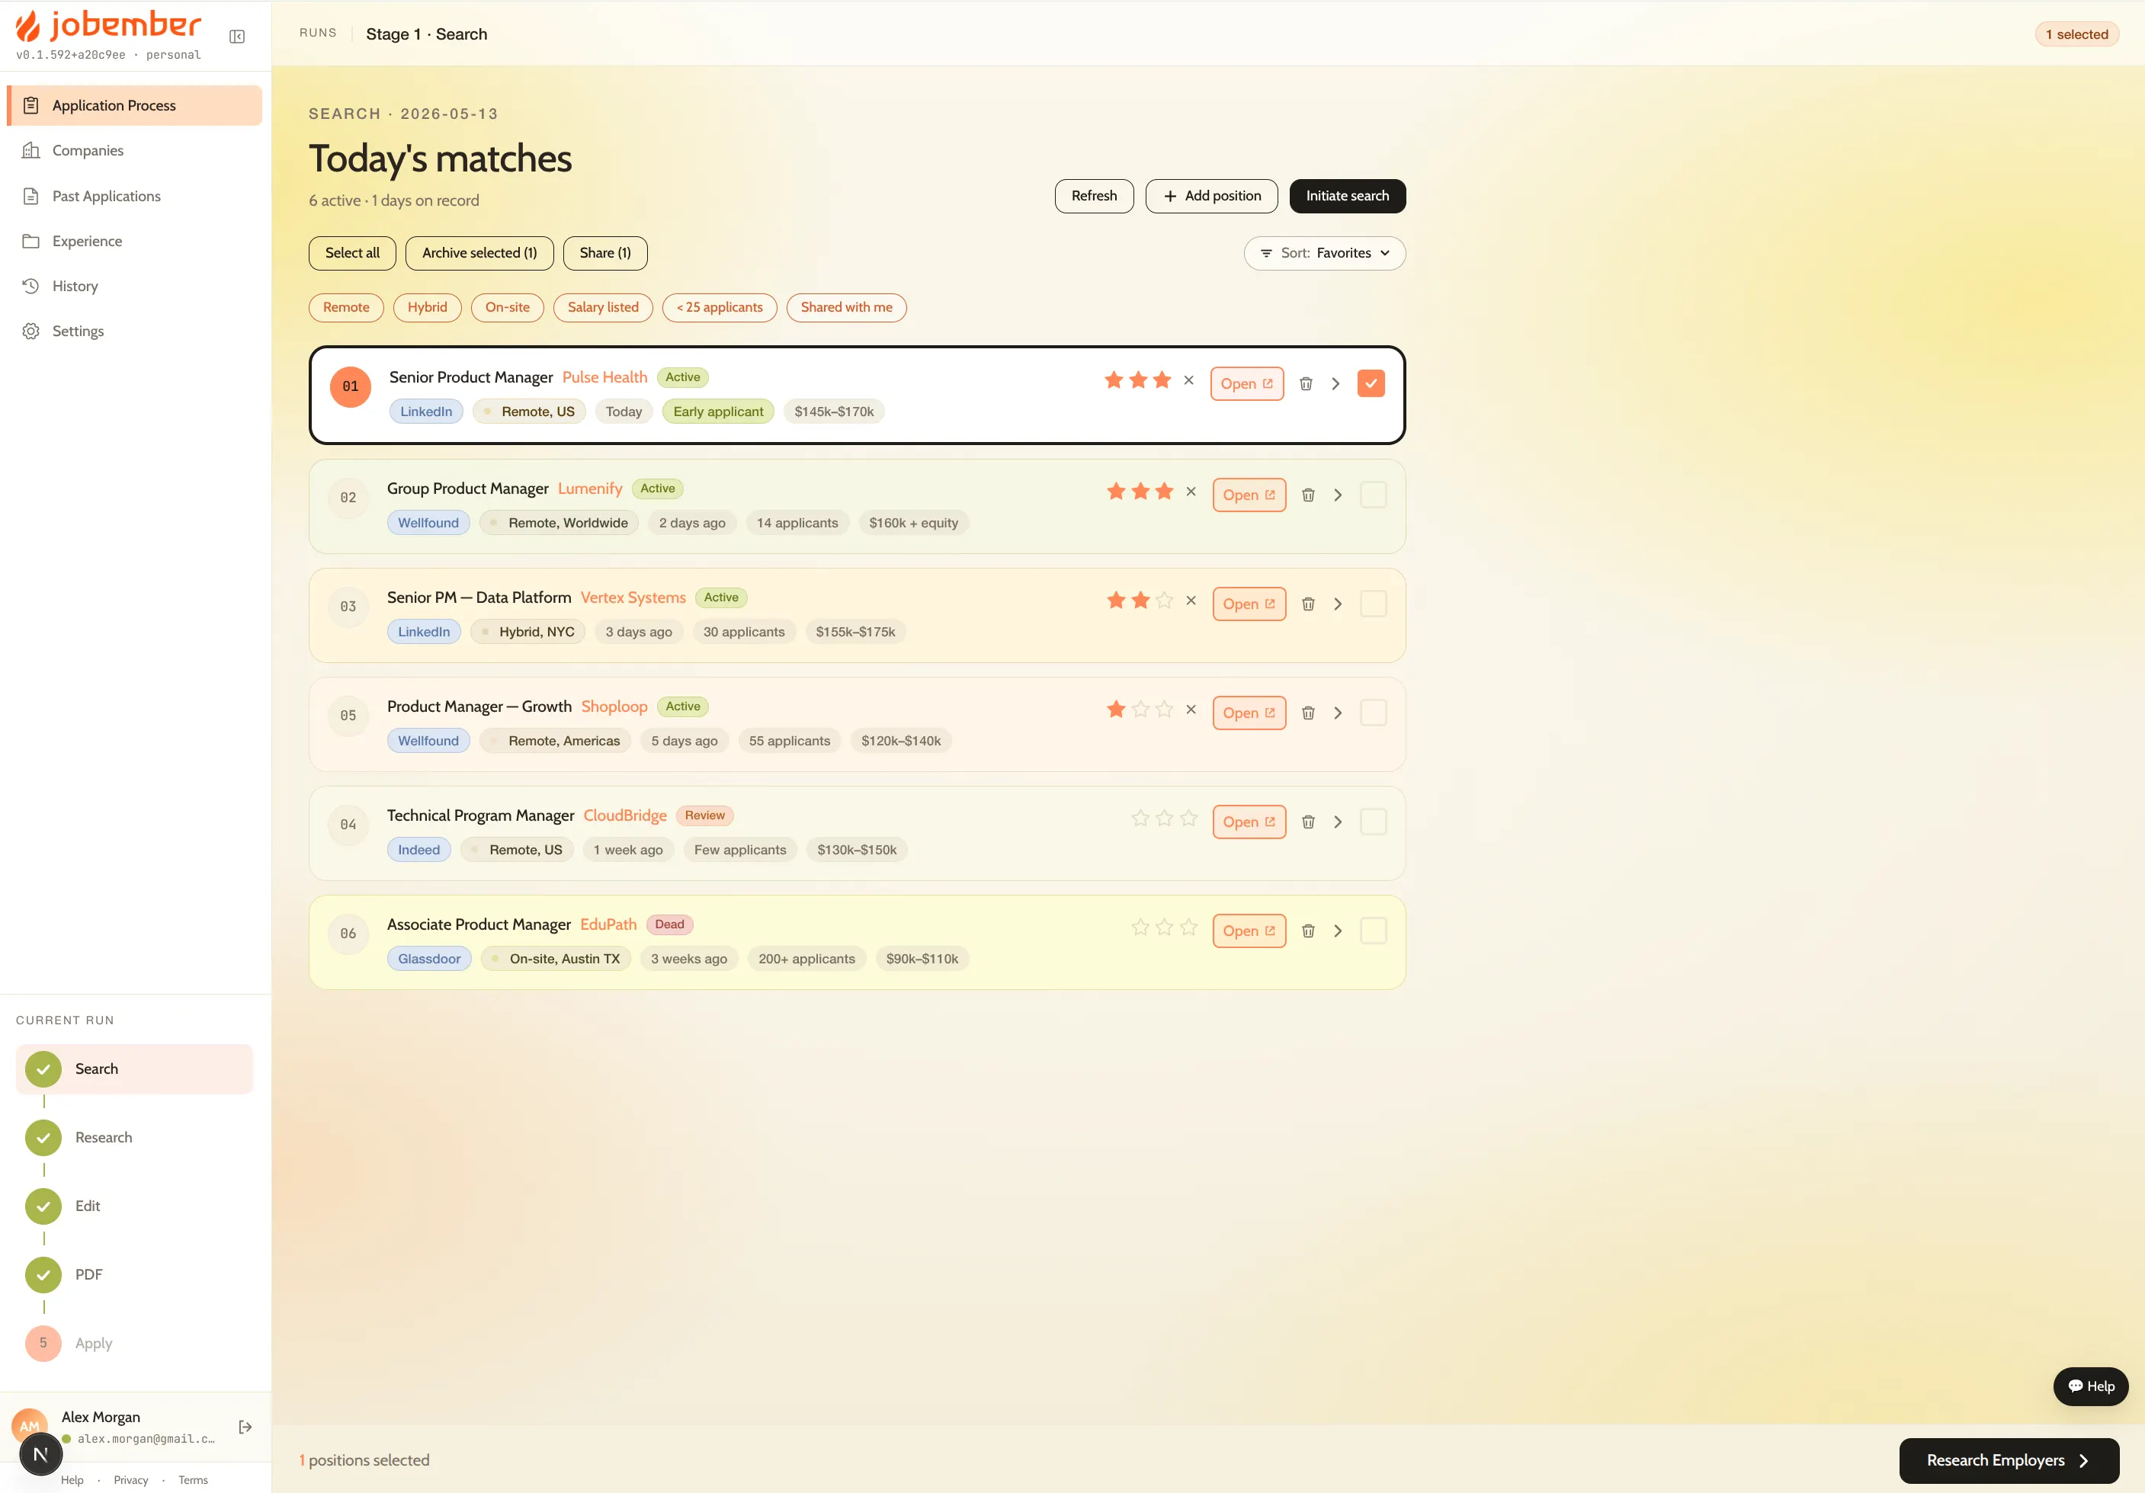Screen dimensions: 2145x1493
Task: Open the Privacy footer link
Action: 131,1480
